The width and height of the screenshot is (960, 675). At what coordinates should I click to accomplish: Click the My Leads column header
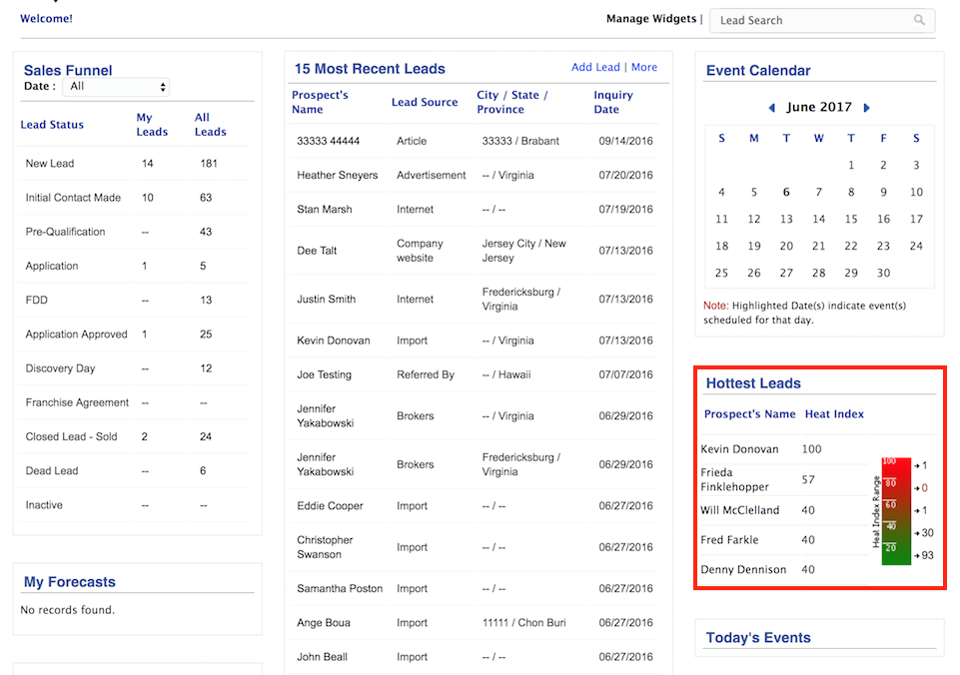152,124
